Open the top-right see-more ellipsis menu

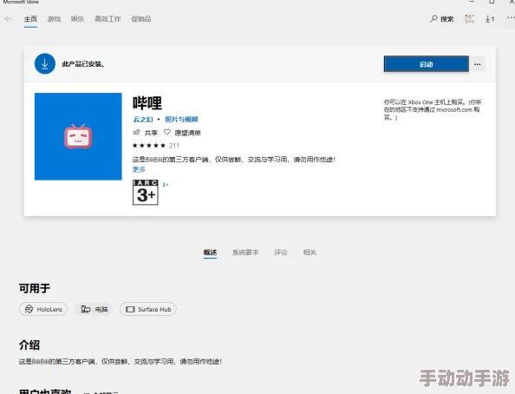click(511, 17)
